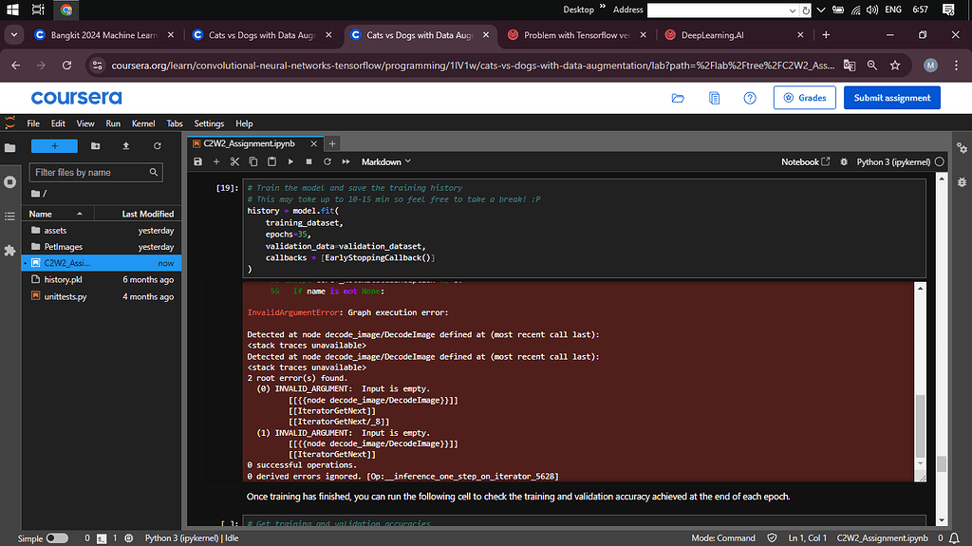Viewport: 972px width, 546px height.
Task: Restart kernel and run all cells icon
Action: coord(346,162)
